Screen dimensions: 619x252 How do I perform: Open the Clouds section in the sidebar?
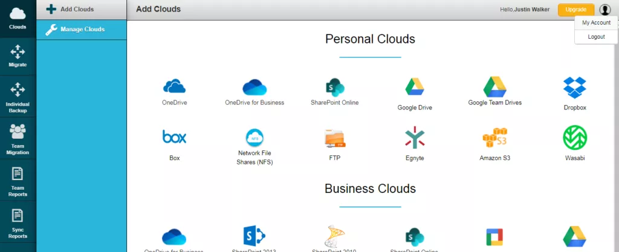point(18,19)
